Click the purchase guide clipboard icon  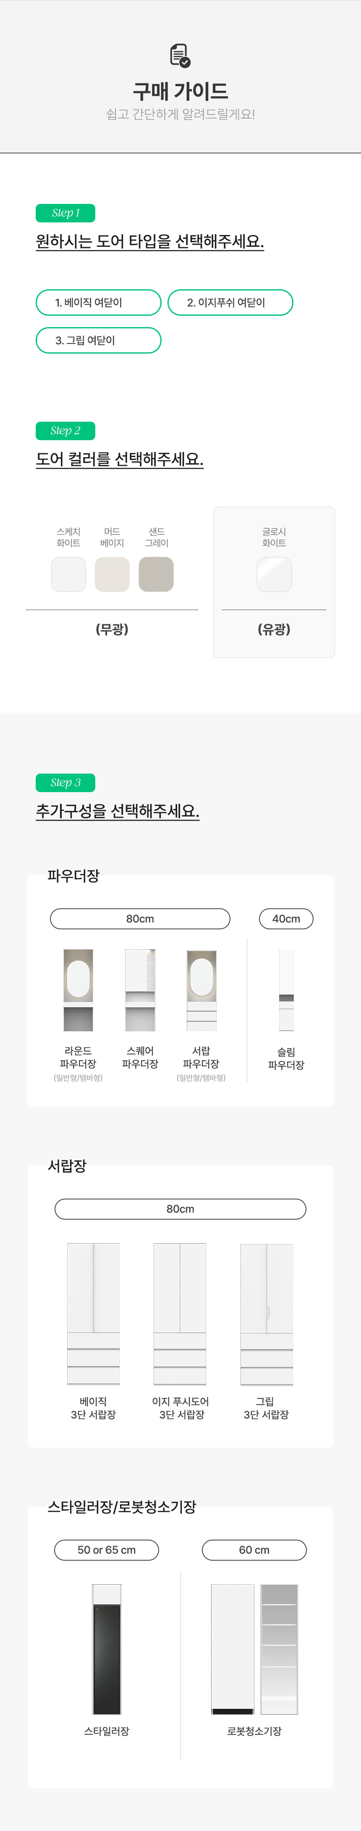tap(180, 55)
